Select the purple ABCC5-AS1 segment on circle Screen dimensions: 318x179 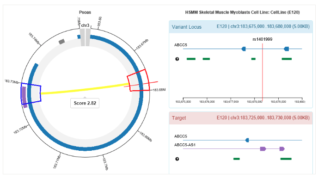click(24, 97)
